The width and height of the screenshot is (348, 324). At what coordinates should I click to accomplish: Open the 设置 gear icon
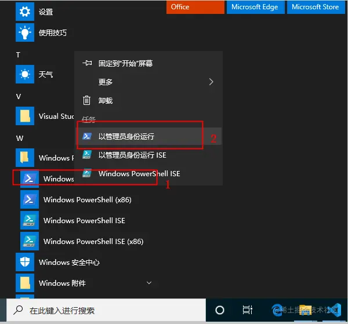[x=25, y=12]
